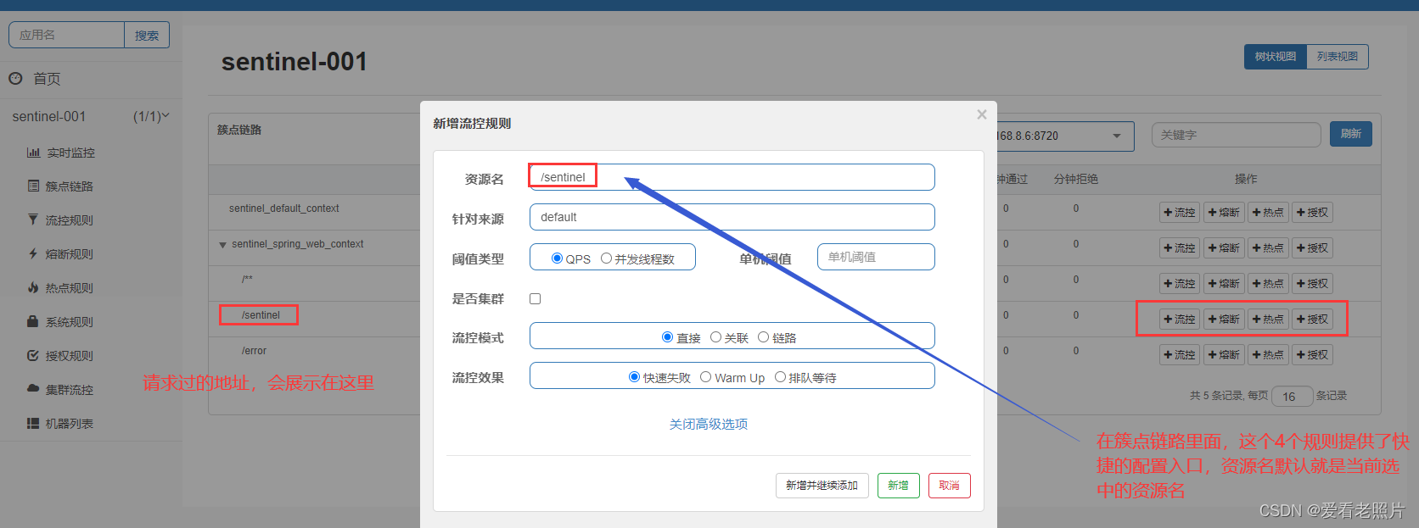The image size is (1419, 528).
Task: Click the 机器列表 grid icon
Action: coord(33,423)
